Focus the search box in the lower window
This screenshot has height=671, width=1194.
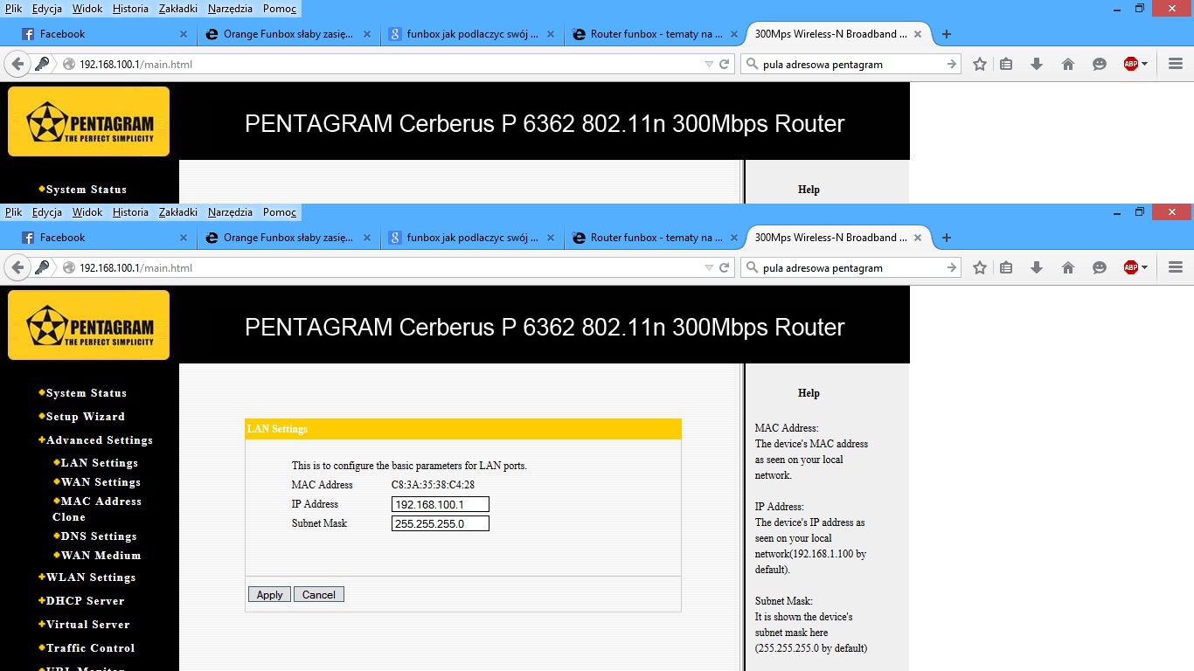(850, 268)
